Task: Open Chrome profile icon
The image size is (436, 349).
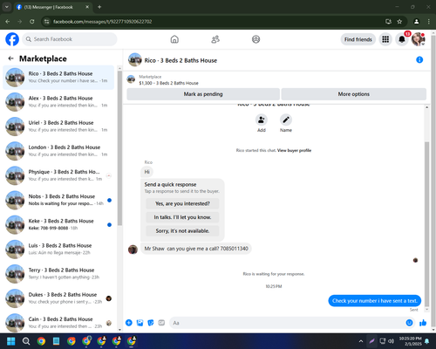Action: point(417,22)
